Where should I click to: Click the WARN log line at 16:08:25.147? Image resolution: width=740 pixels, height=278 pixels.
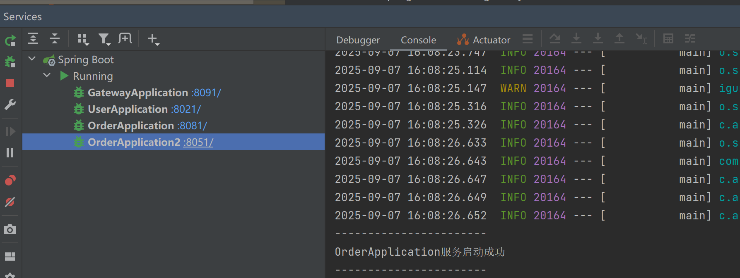[536, 88]
